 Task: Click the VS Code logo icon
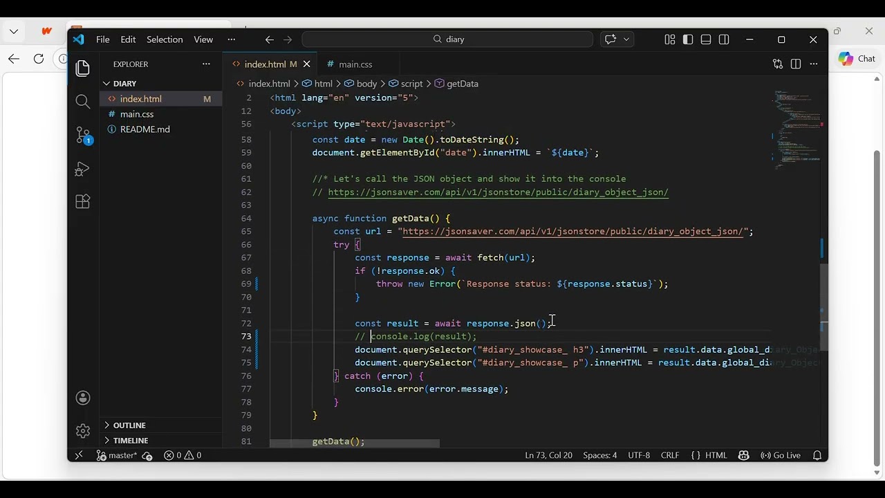pyautogui.click(x=78, y=39)
